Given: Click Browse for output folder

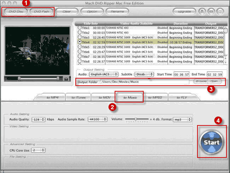Looking at the screenshot, I should point(201,81).
